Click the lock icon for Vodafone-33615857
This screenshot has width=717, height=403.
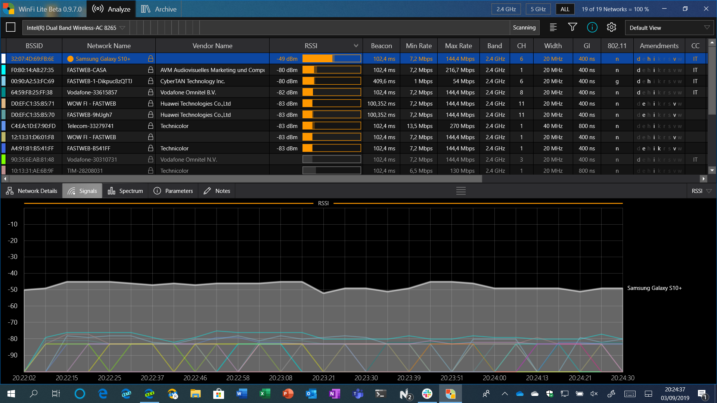[150, 92]
